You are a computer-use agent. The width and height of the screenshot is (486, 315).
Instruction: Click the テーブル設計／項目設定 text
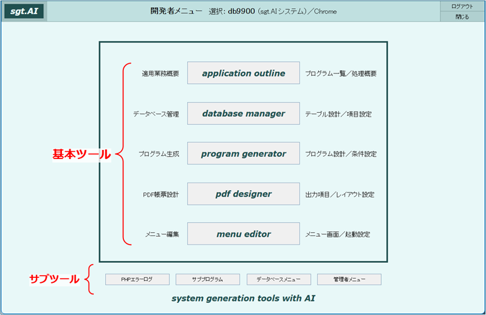pos(338,114)
